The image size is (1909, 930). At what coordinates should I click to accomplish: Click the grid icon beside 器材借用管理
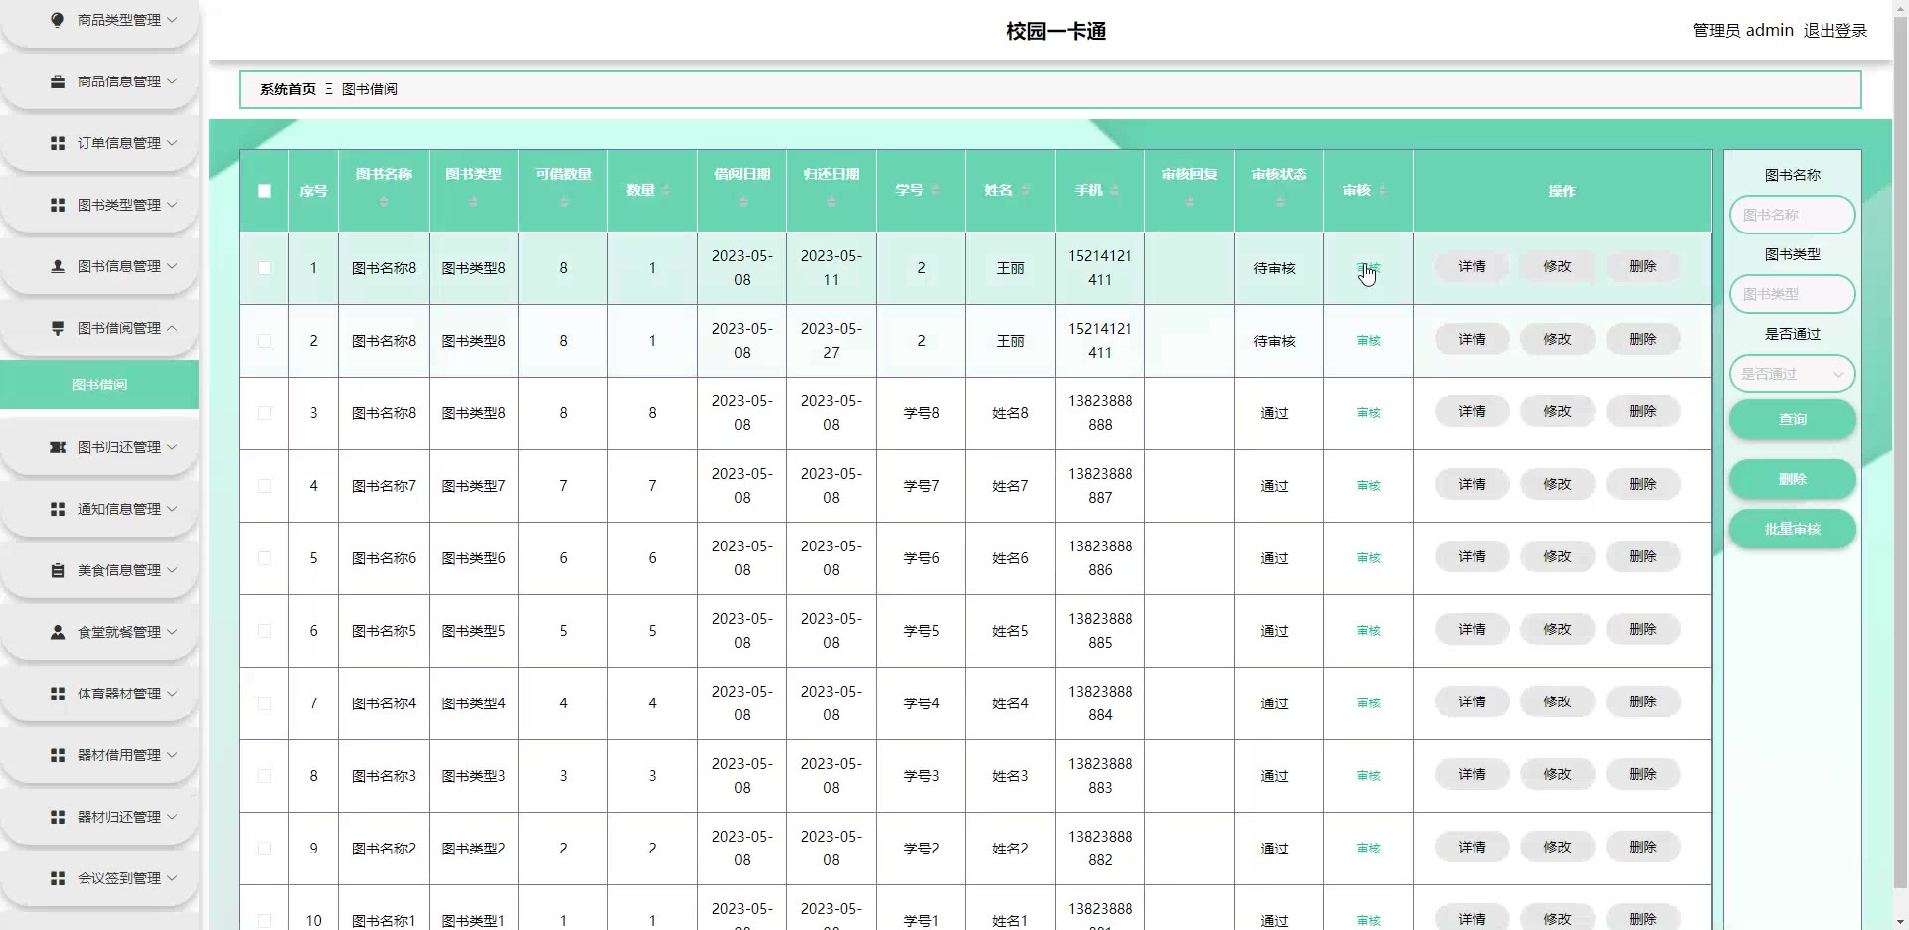58,755
